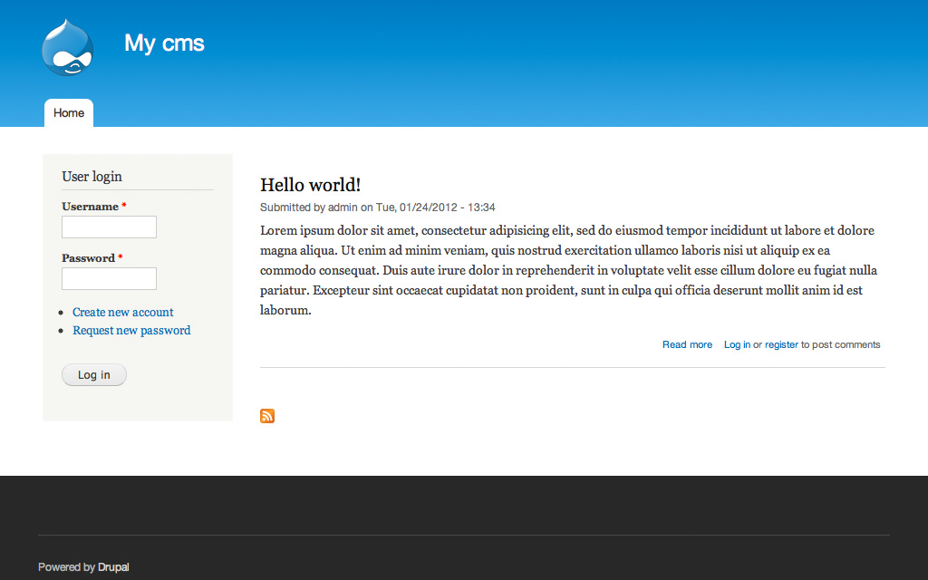Click the Drupal droplet logo in the header
This screenshot has height=580, width=928.
pyautogui.click(x=67, y=47)
